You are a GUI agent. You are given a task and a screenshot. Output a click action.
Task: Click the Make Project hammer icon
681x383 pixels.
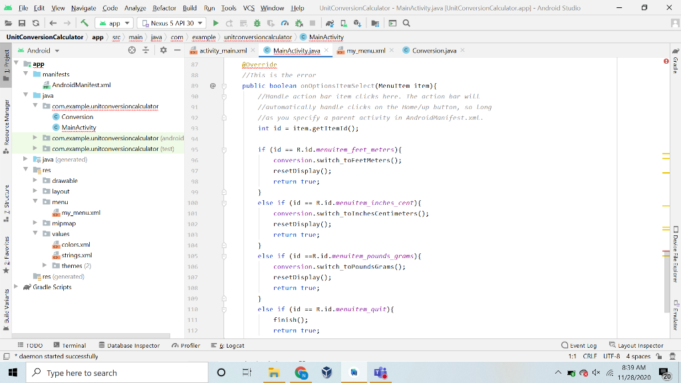pyautogui.click(x=84, y=23)
